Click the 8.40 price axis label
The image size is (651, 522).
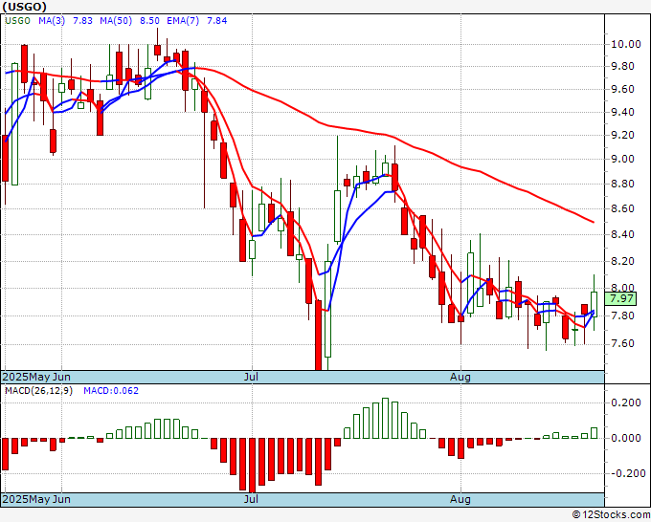pyautogui.click(x=621, y=234)
